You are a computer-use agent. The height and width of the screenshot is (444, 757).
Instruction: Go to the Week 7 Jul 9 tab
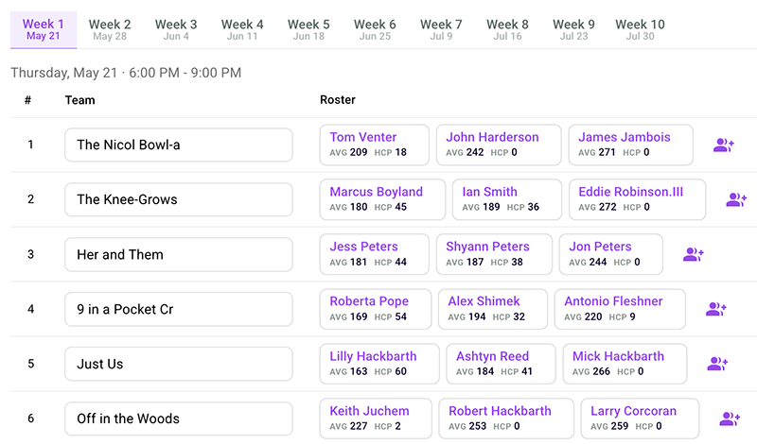441,29
